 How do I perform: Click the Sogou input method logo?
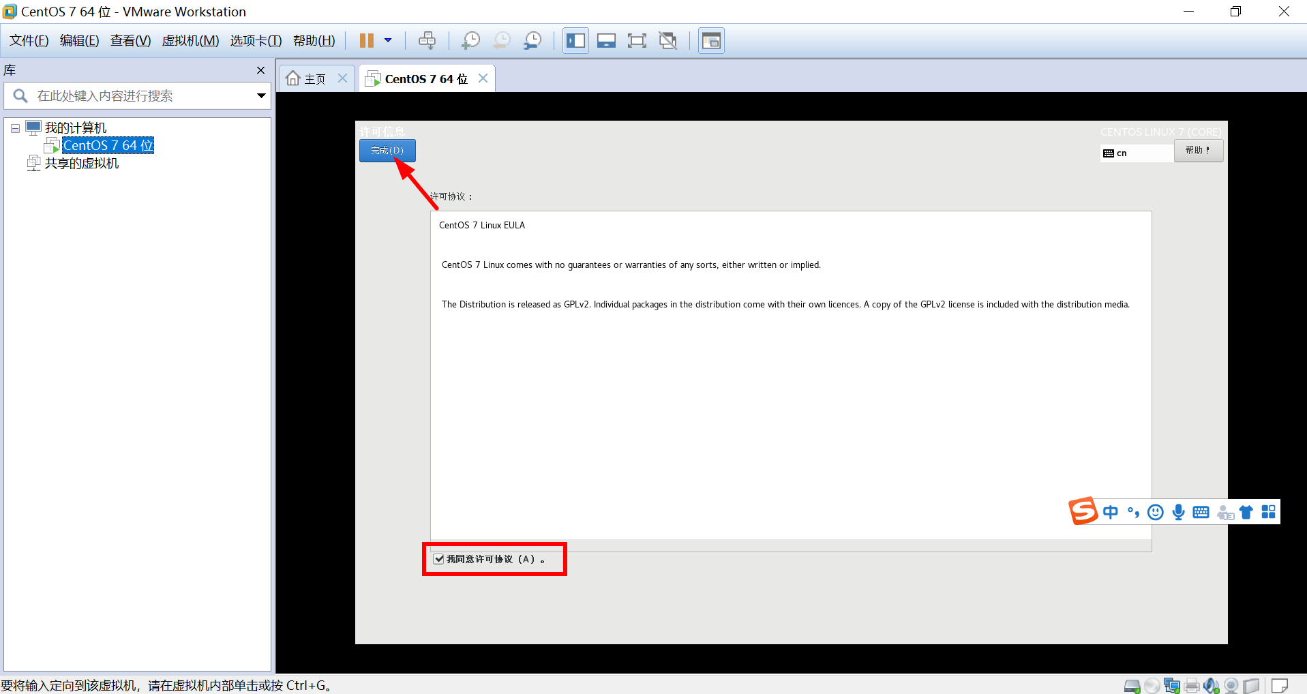click(1083, 511)
